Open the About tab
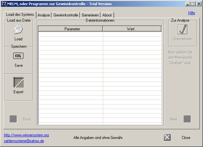This screenshot has width=203, height=147. 107,15
